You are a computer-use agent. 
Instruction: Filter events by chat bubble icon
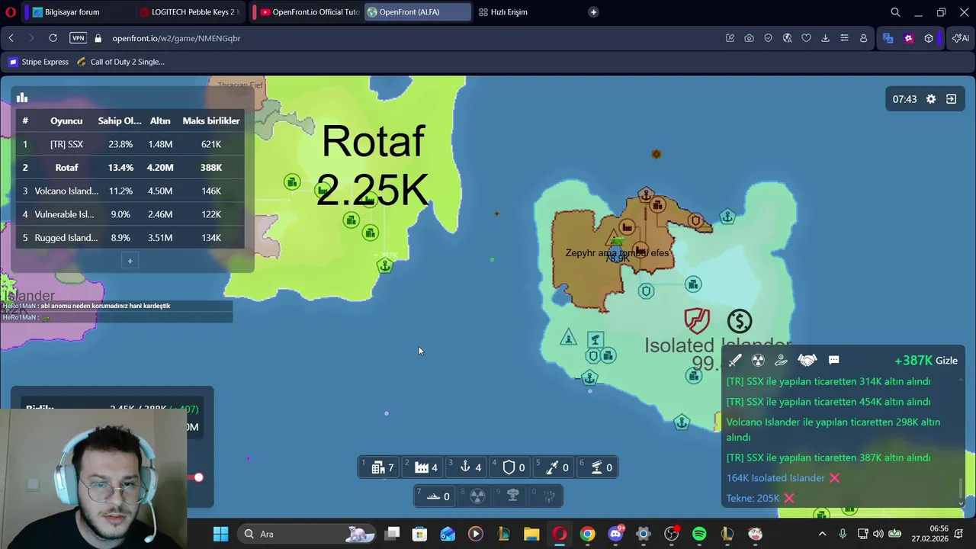(833, 361)
